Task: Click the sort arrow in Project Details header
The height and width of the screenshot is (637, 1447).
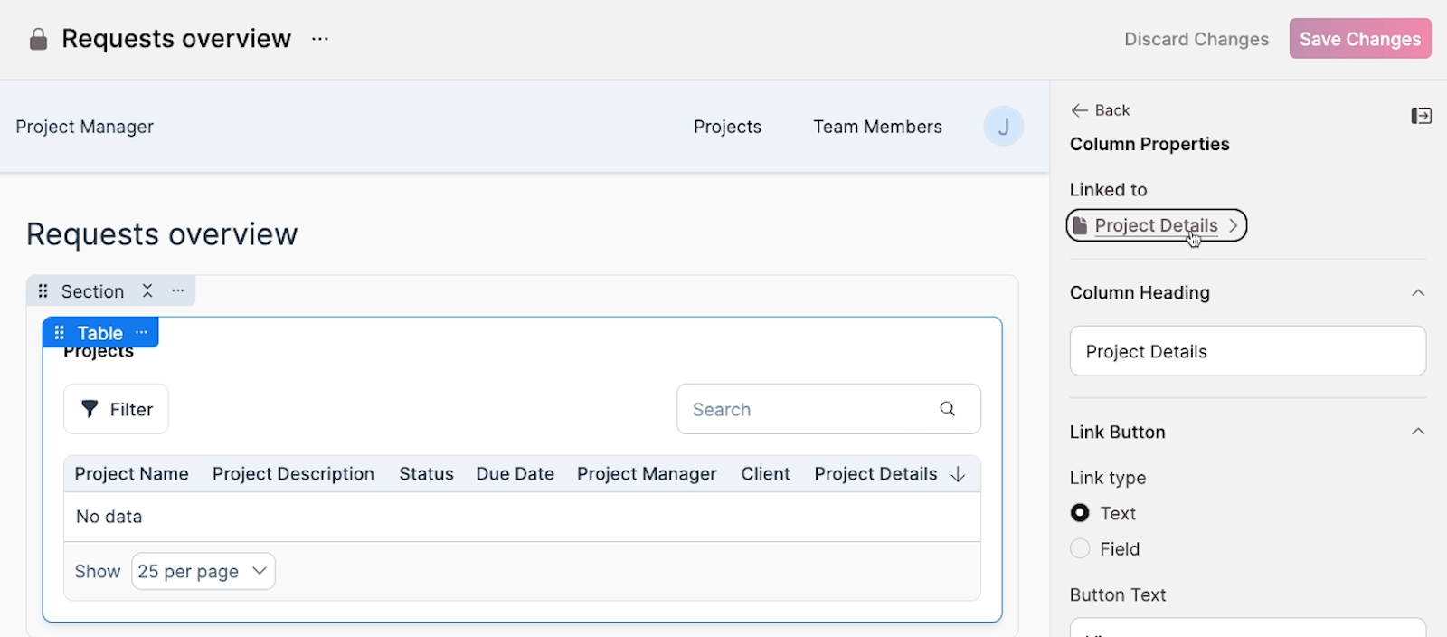Action: tap(959, 474)
